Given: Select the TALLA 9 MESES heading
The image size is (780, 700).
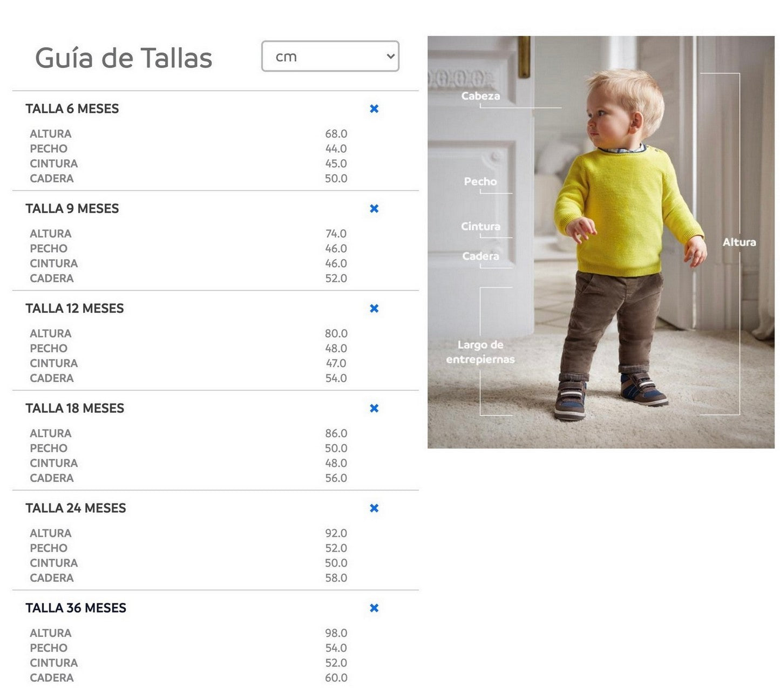Looking at the screenshot, I should coord(72,209).
